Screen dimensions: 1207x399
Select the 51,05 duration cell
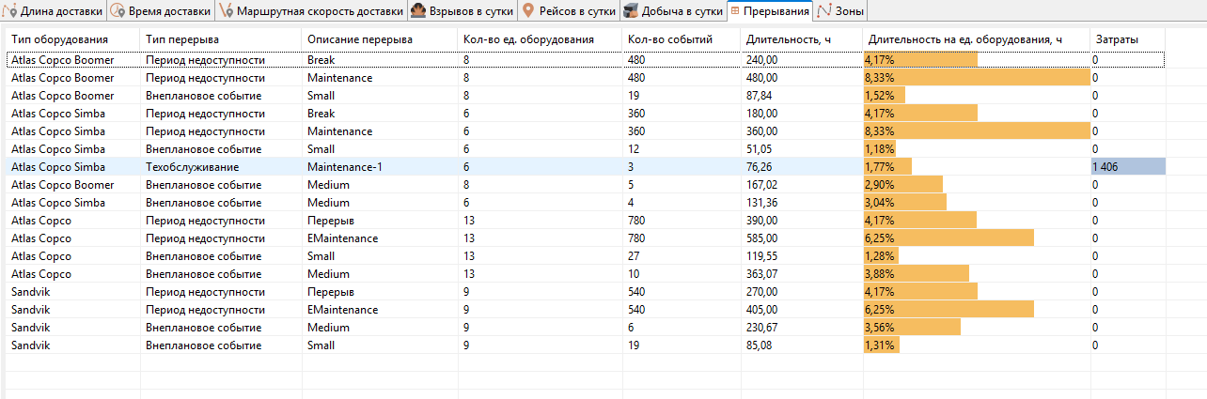pos(802,149)
